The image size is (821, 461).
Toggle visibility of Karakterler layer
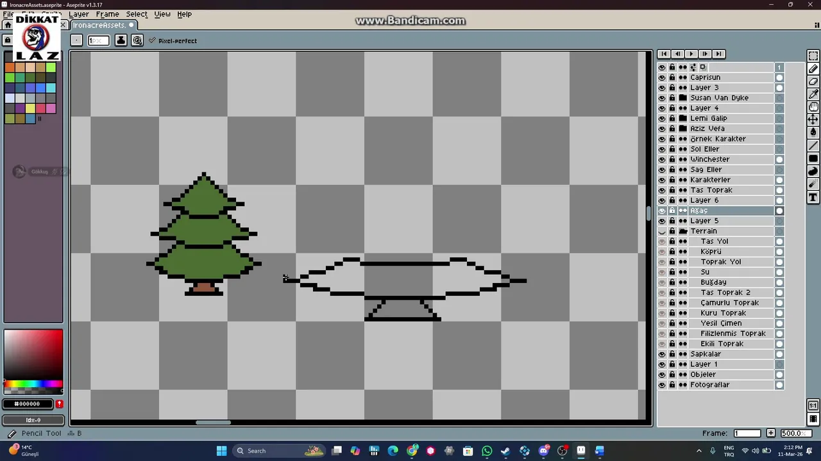pos(662,180)
